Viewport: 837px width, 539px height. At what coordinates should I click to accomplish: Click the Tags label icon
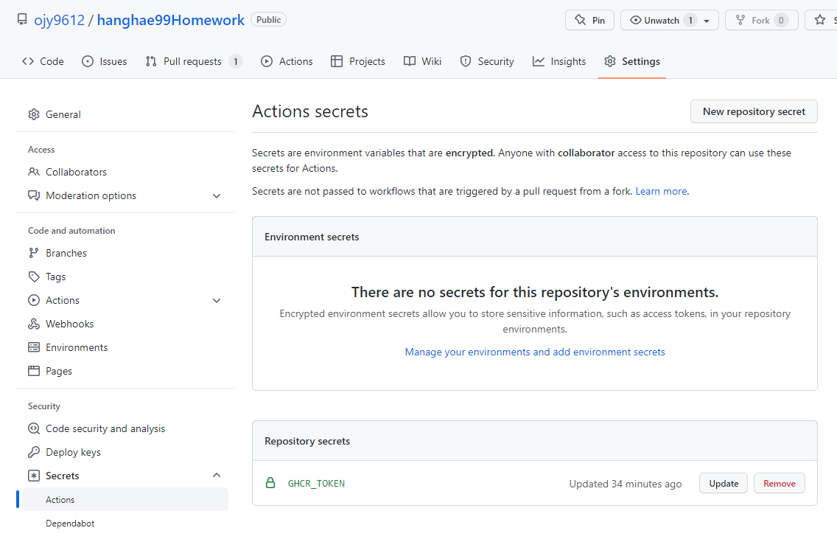coord(34,277)
